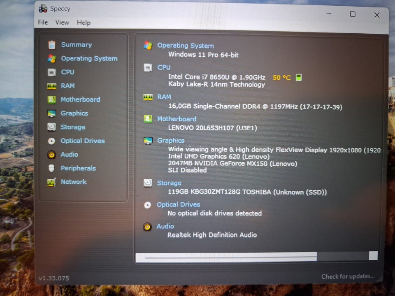395x296 pixels.
Task: Click the CPU chip icon in sidebar
Action: tap(52, 72)
